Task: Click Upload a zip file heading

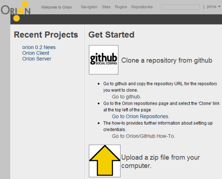Action: [x=160, y=161]
